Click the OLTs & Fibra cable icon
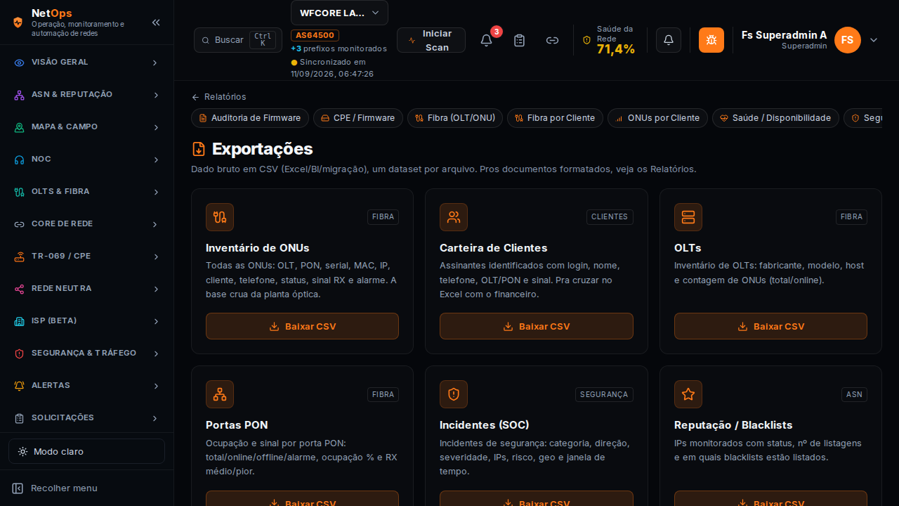The image size is (899, 506). pos(20,192)
